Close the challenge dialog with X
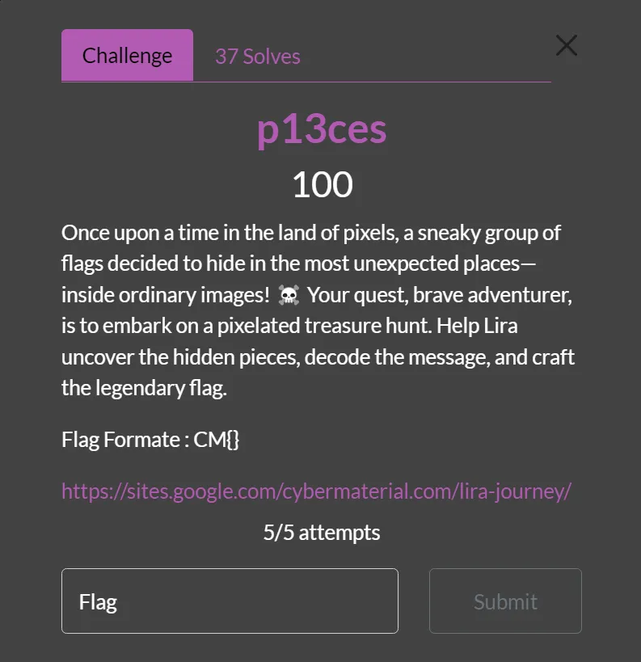The height and width of the screenshot is (662, 641). click(567, 46)
